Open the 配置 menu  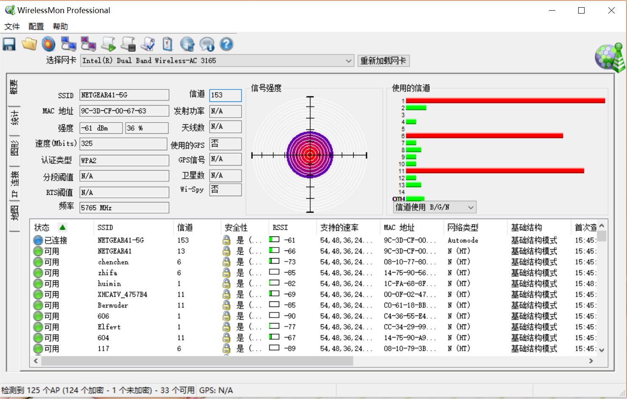[x=36, y=26]
